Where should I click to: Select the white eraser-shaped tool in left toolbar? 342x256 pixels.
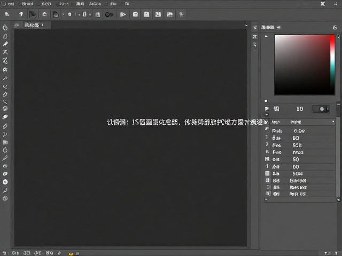click(5, 117)
